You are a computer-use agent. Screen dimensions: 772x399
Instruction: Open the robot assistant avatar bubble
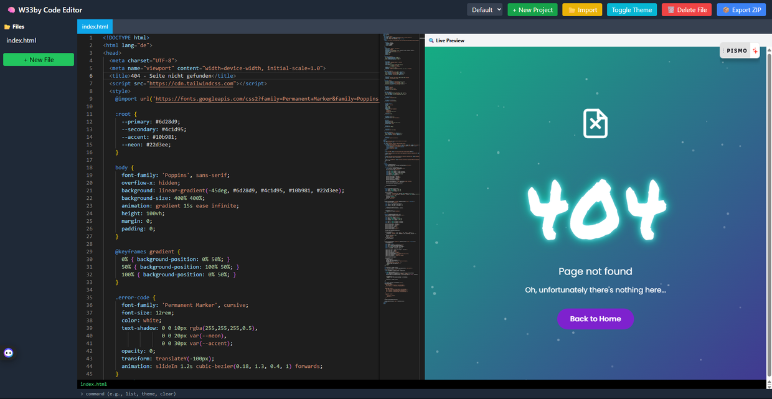[9, 353]
